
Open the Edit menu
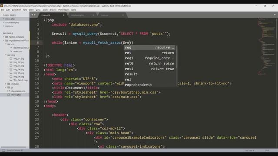(8, 10)
